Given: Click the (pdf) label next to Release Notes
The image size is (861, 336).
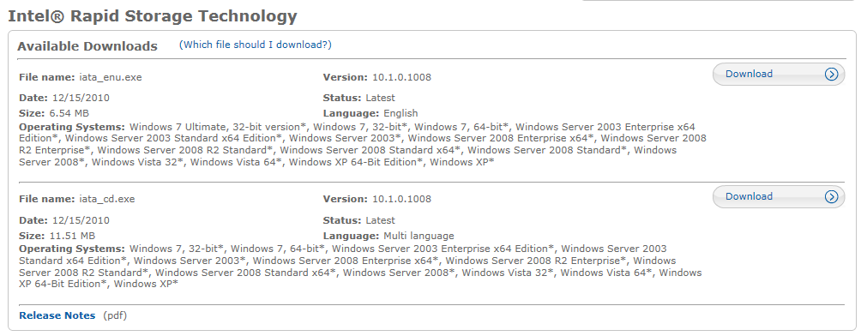Looking at the screenshot, I should click(x=115, y=315).
